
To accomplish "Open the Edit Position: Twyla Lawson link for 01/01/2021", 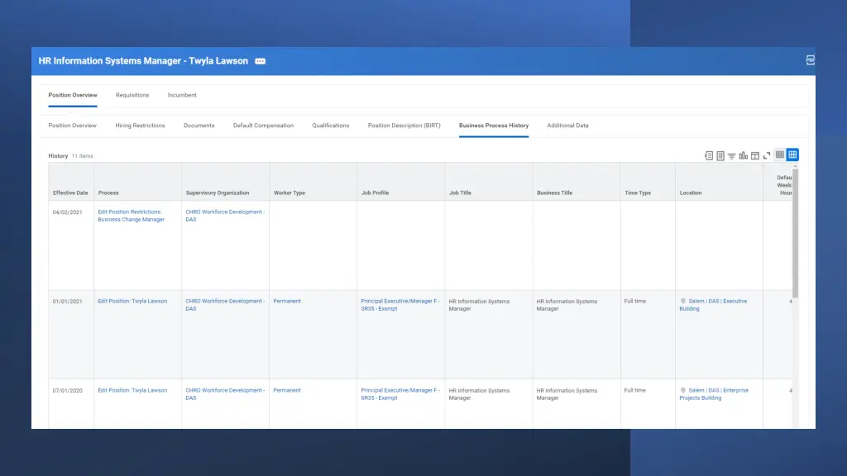I will click(x=132, y=301).
